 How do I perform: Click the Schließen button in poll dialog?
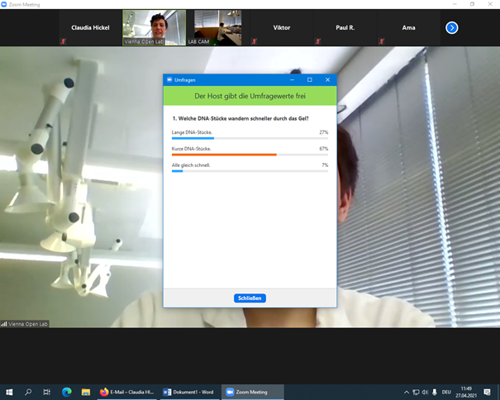click(250, 298)
